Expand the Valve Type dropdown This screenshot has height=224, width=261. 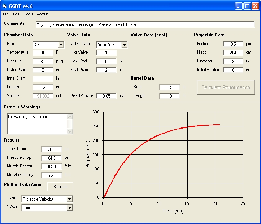[x=124, y=45]
